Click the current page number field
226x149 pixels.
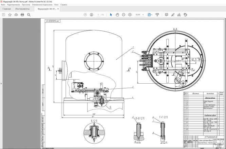pos(98,15)
